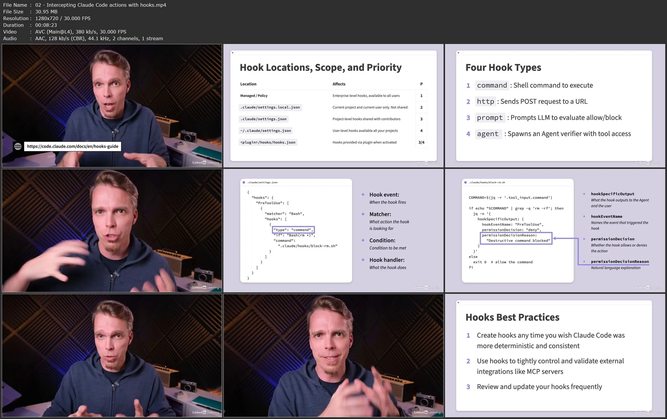Click the 'Hook Locations, Scope, and Priority' heading

(321, 68)
